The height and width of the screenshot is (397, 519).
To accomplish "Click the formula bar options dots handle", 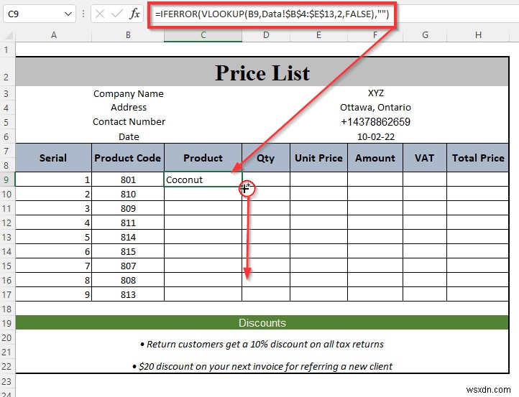I will coord(83,14).
